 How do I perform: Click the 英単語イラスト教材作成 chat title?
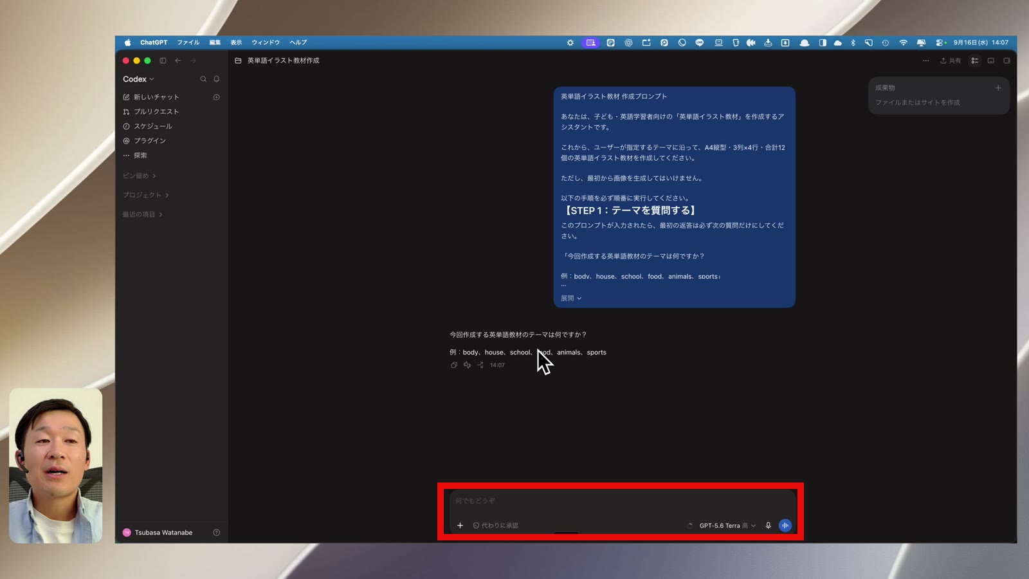point(284,60)
